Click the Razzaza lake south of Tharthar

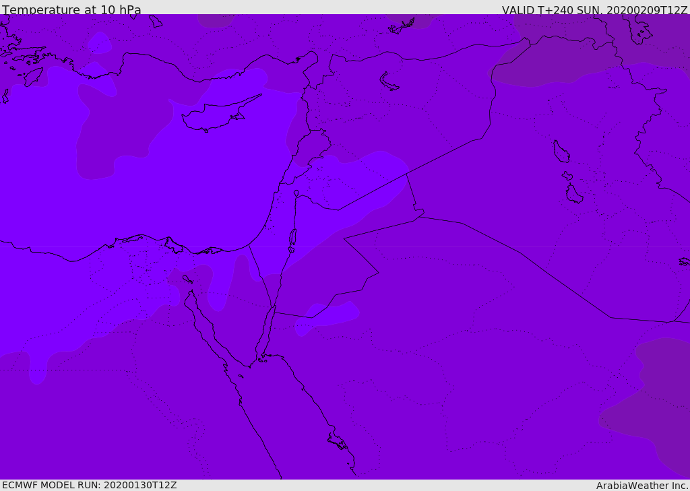click(574, 194)
